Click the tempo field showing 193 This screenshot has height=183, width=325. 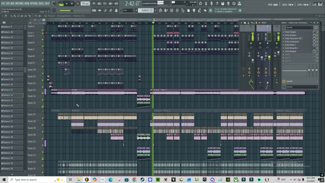coord(85,4)
